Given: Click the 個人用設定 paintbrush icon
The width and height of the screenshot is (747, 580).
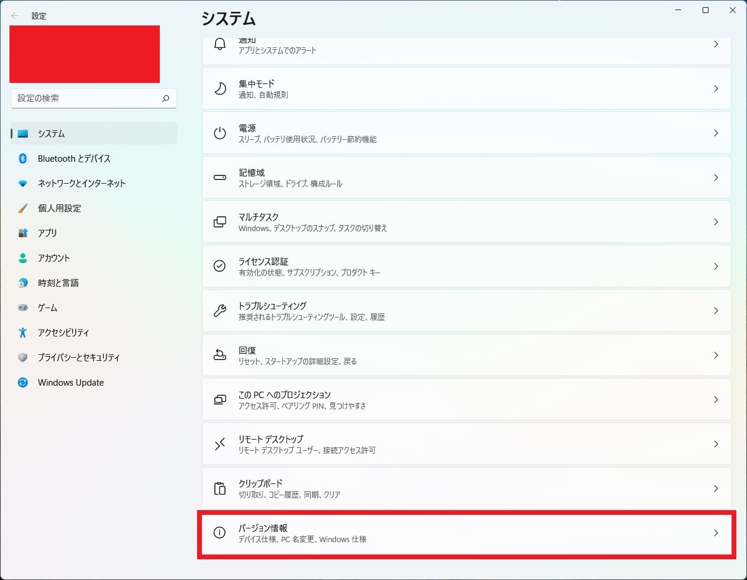Looking at the screenshot, I should click(23, 209).
